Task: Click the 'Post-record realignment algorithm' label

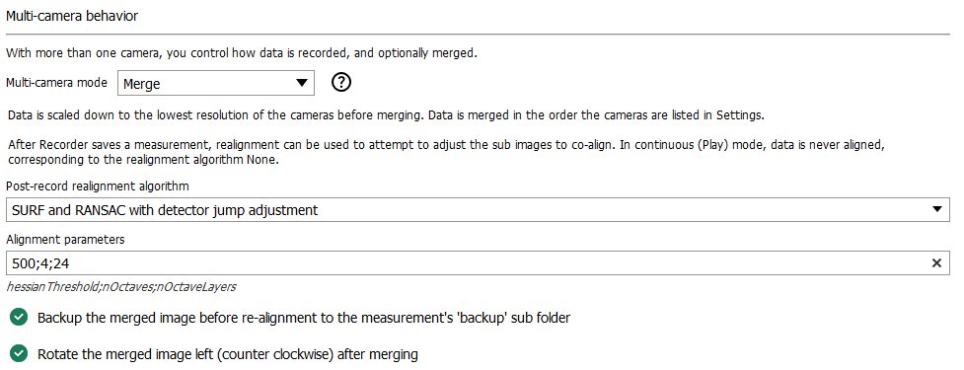Action: (99, 185)
